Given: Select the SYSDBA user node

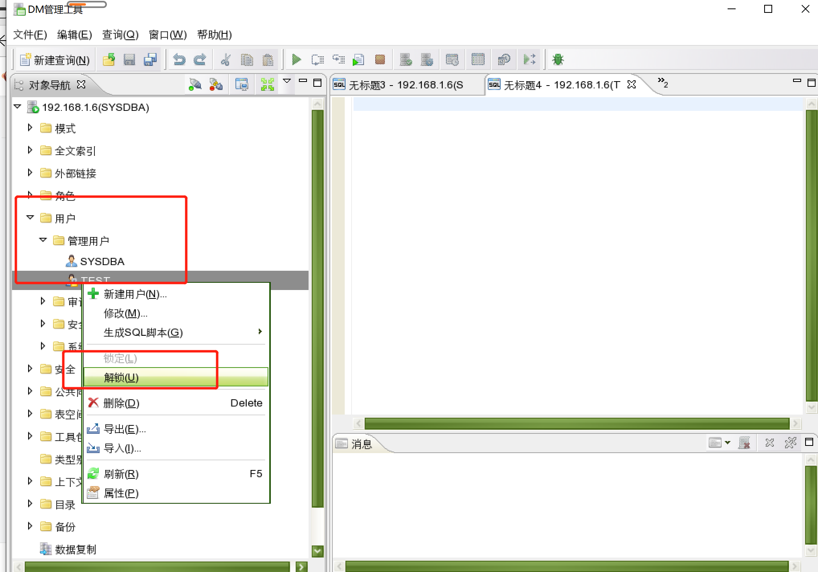Looking at the screenshot, I should coord(102,261).
